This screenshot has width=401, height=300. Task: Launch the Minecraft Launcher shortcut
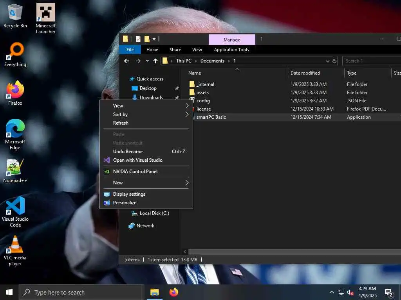click(x=45, y=18)
